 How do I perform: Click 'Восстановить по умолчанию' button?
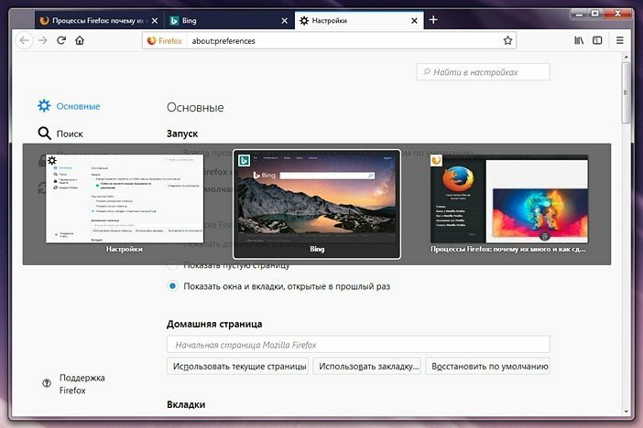coord(488,366)
